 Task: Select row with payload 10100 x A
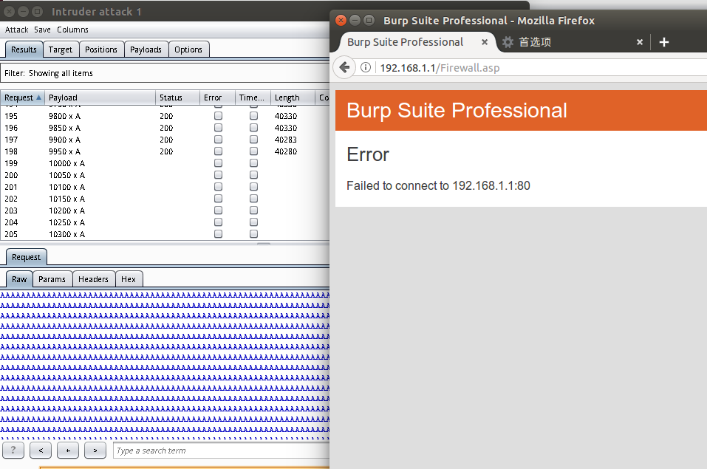coord(165,187)
